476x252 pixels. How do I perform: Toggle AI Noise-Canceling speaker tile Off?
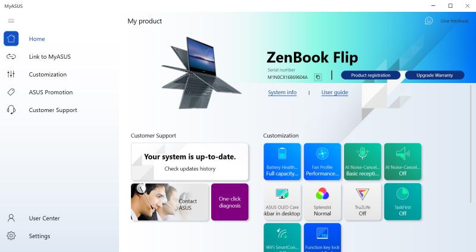(403, 161)
